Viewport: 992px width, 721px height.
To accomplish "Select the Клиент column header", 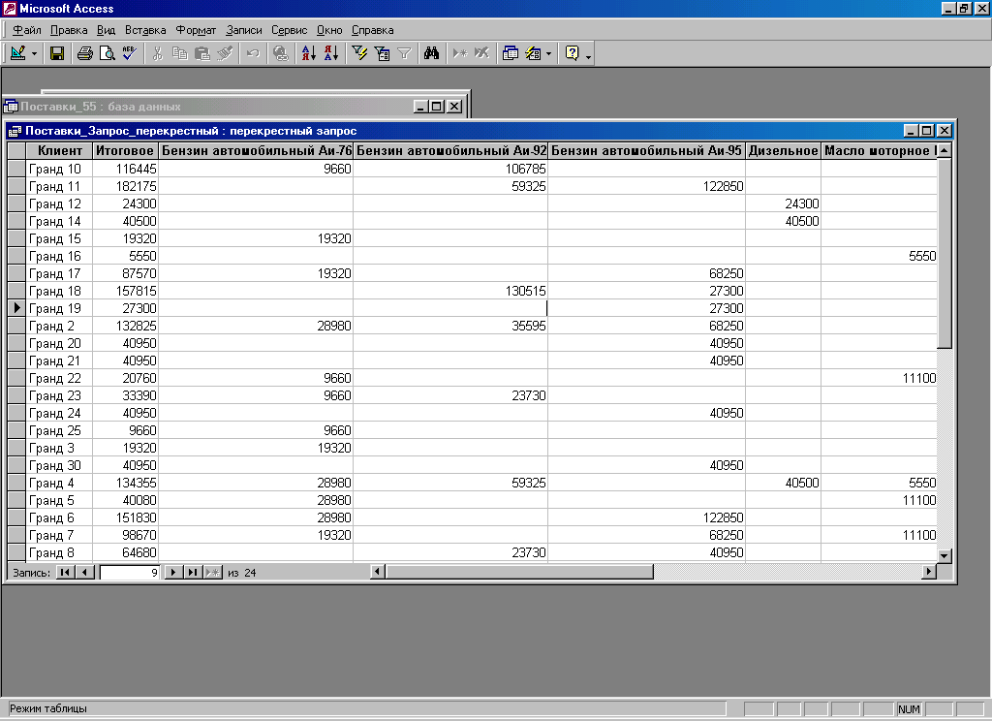I will coord(59,150).
